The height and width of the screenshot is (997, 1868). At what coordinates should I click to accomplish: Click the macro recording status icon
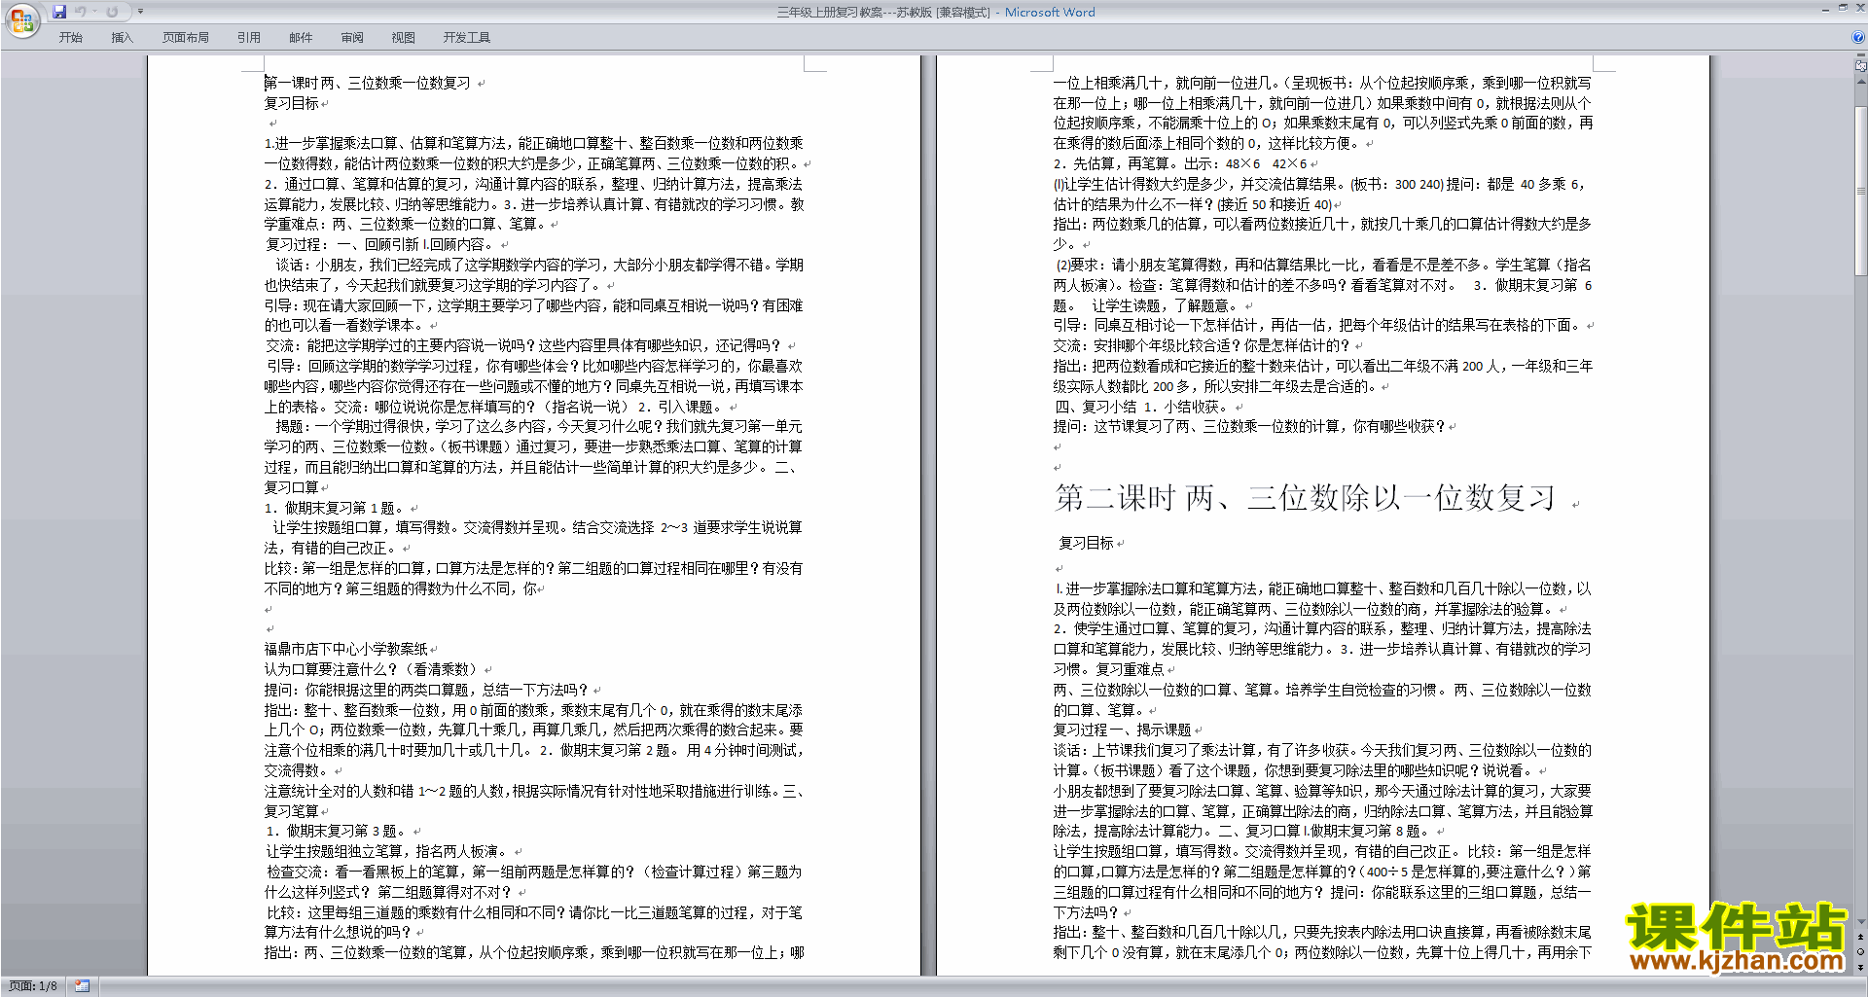[x=83, y=986]
